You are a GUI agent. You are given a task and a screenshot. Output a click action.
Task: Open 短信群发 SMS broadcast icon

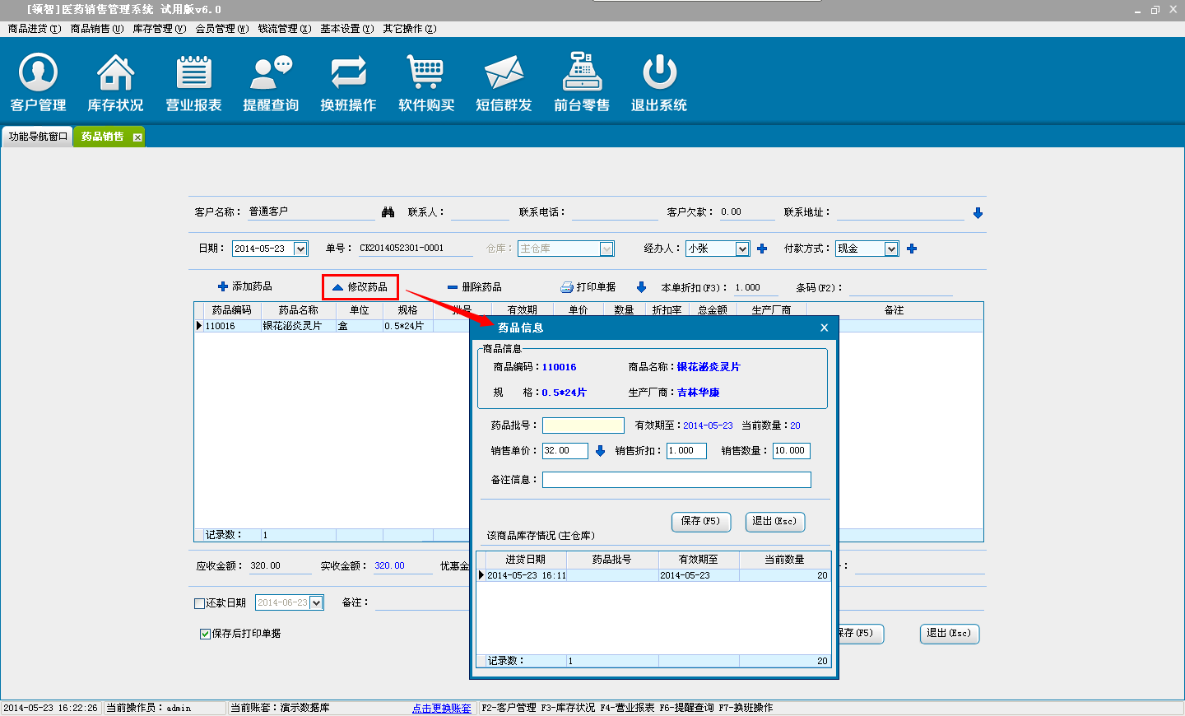coord(504,82)
